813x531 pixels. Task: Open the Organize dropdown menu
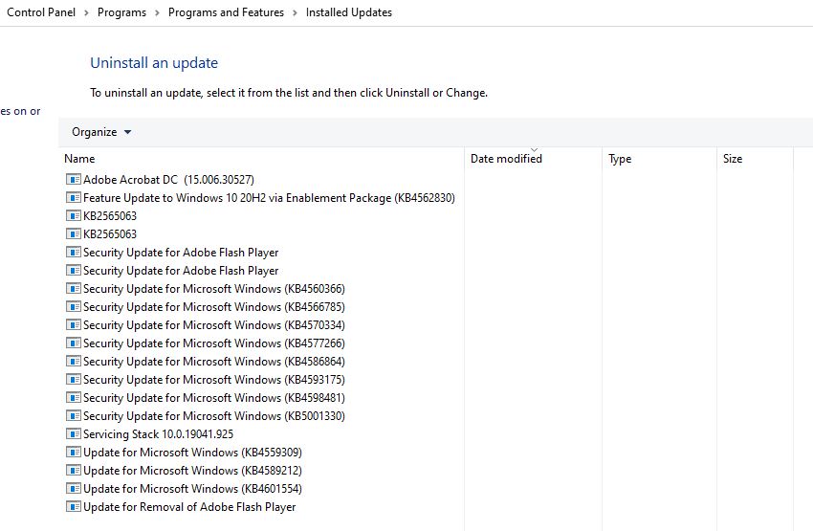[101, 132]
